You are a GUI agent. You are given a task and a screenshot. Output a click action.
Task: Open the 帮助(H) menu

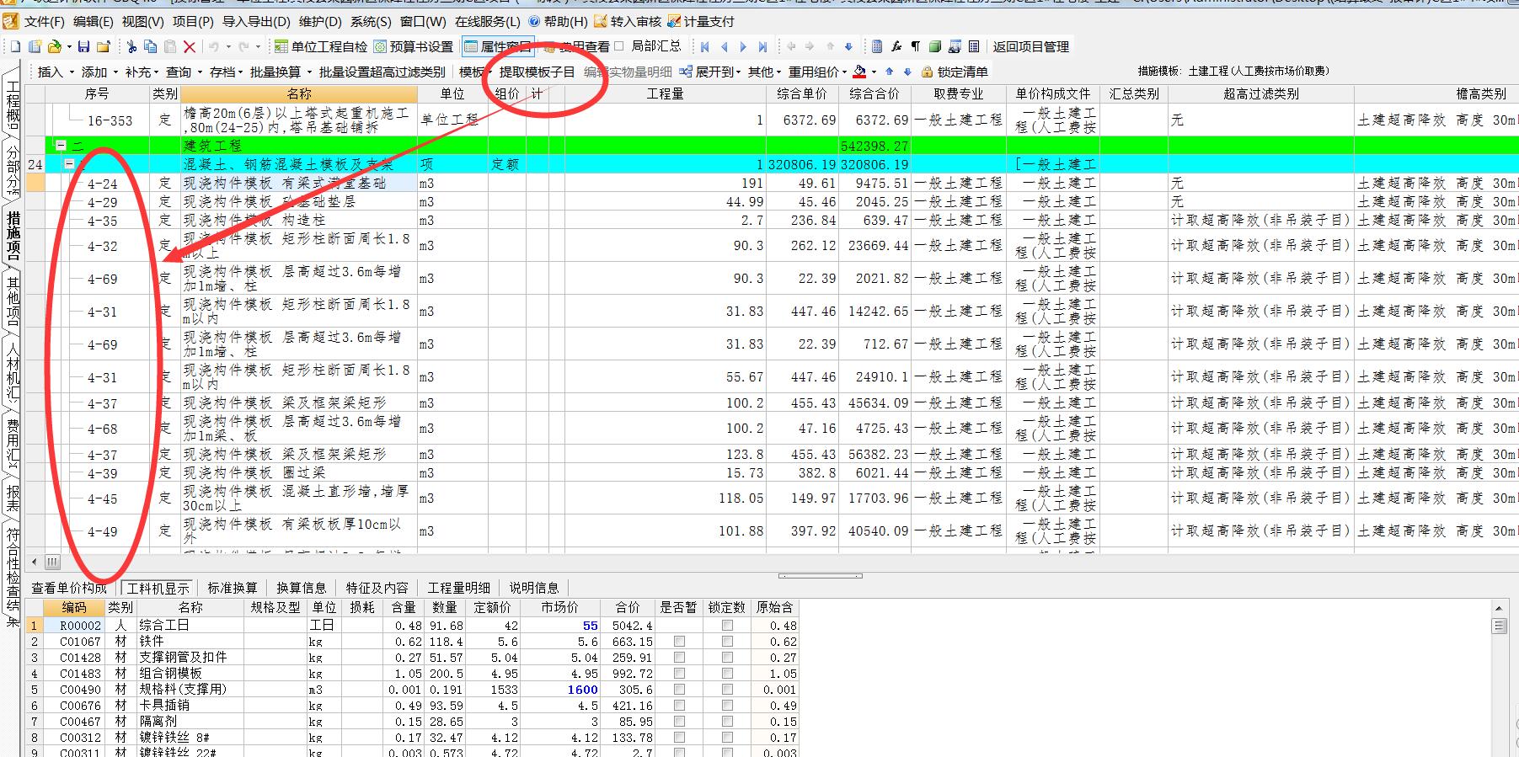[558, 21]
